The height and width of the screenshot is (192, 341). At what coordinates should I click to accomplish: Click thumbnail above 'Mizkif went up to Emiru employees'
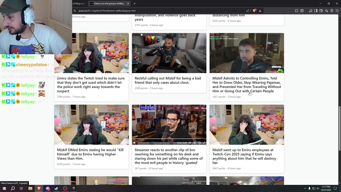point(247,125)
